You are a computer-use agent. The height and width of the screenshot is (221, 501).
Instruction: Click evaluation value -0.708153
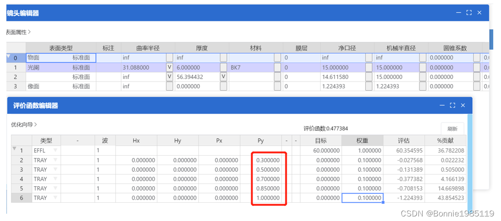404,189
